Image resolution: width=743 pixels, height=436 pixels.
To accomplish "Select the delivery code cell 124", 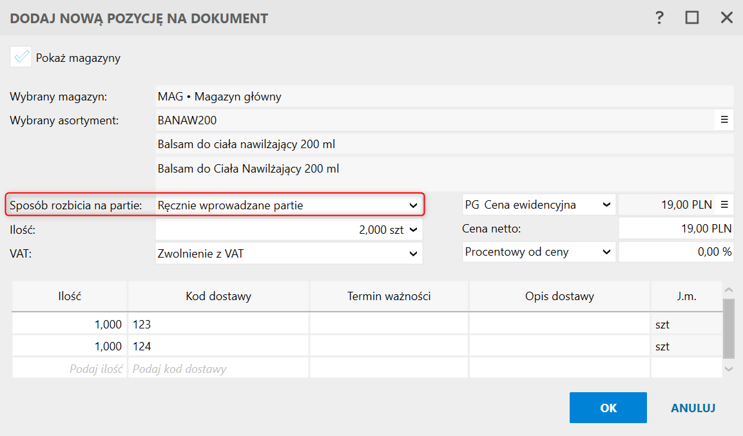I will (218, 346).
